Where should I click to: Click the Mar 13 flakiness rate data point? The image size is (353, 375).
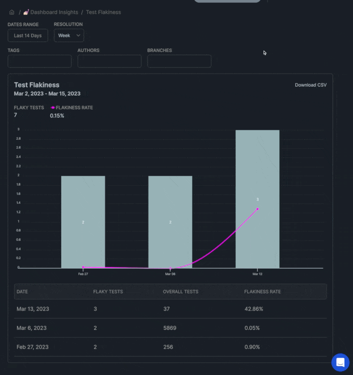257,209
